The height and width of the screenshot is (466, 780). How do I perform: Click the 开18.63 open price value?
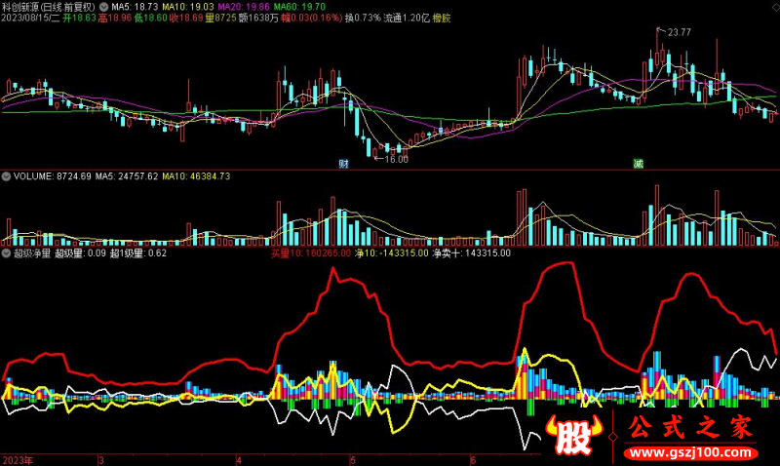[x=79, y=18]
